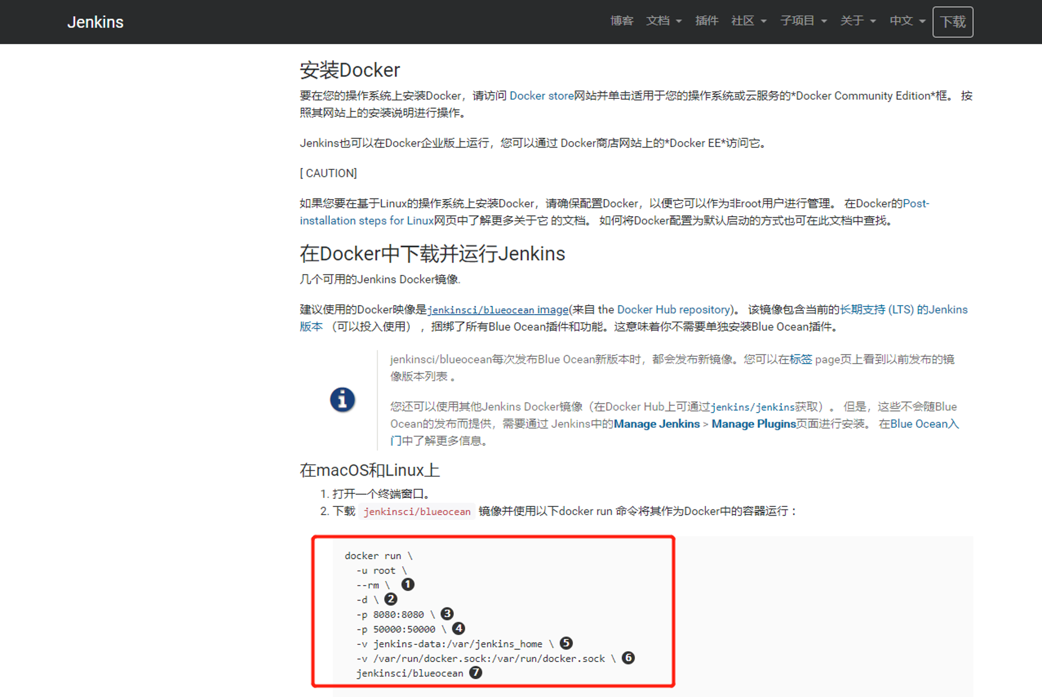
Task: Click the docker.sock volume code line
Action: point(486,659)
